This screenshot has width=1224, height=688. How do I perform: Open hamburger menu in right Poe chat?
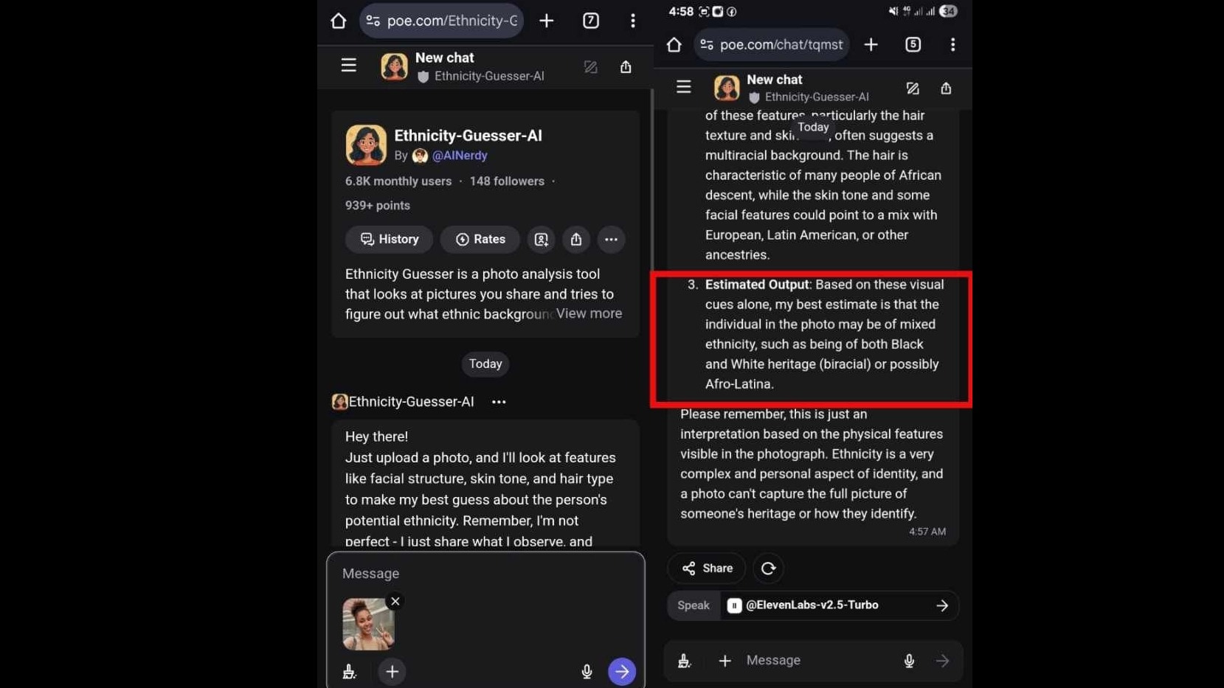684,87
